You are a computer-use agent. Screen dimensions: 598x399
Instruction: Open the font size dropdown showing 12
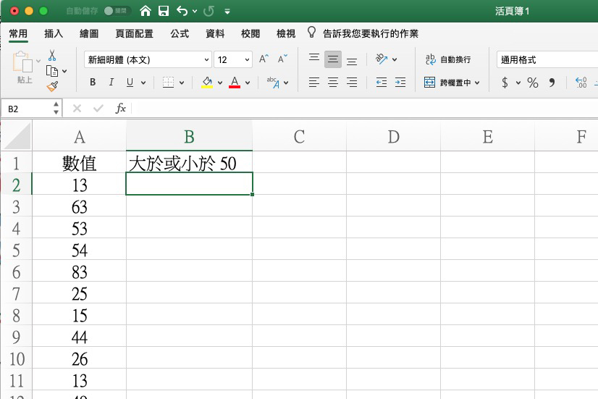tap(247, 60)
